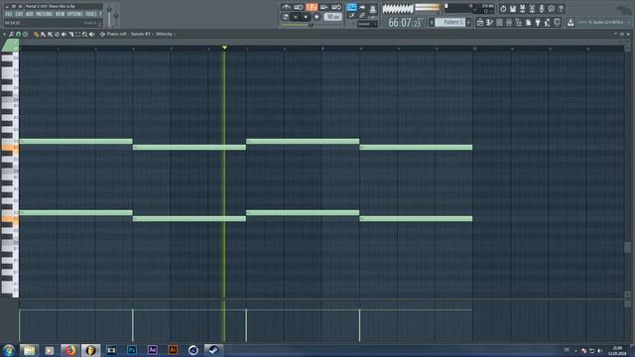Open the Velocity target control breadcrumb
This screenshot has width=635, height=357.
point(164,34)
